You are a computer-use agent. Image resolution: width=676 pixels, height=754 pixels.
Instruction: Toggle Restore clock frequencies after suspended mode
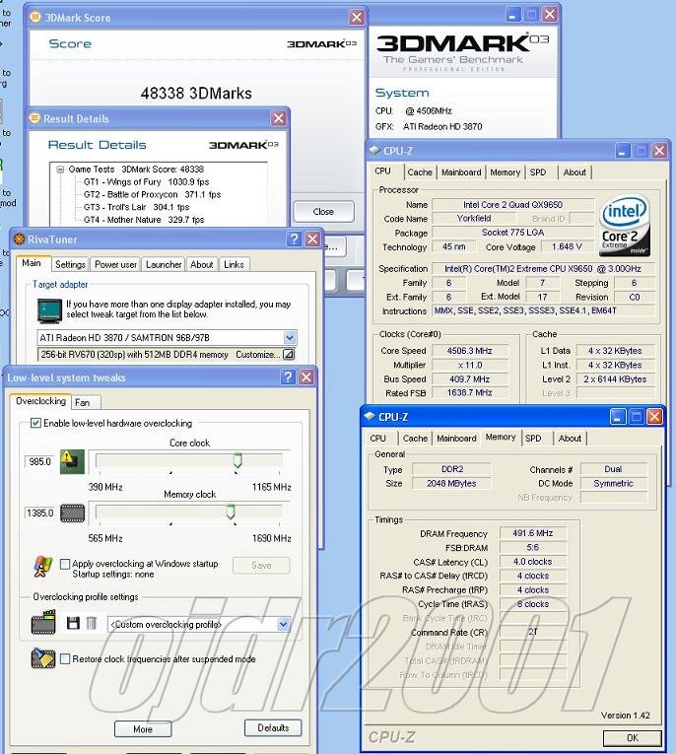(x=65, y=658)
